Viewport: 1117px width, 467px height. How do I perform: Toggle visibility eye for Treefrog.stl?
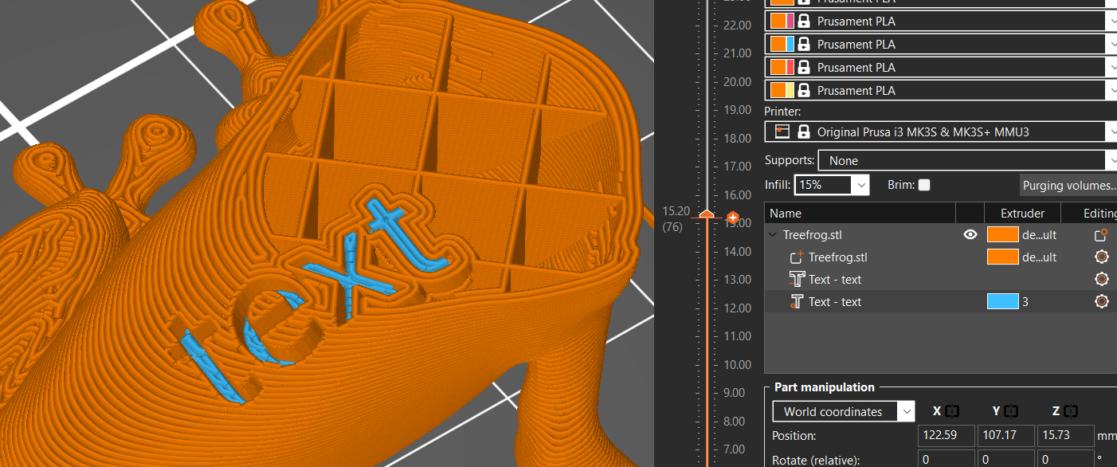point(970,234)
